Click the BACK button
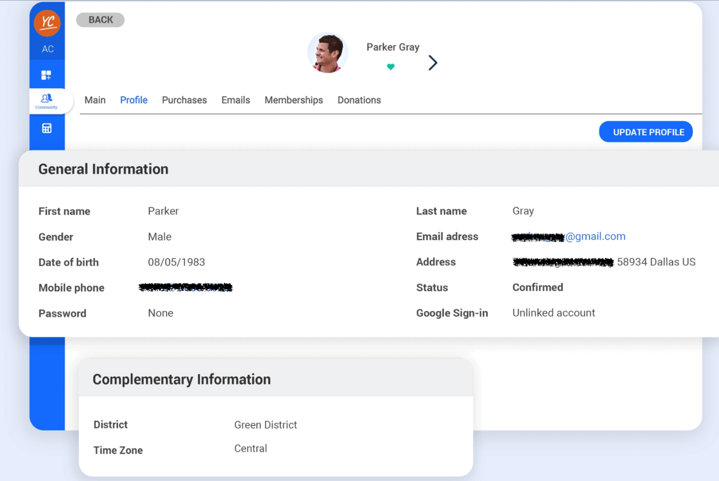 100,19
